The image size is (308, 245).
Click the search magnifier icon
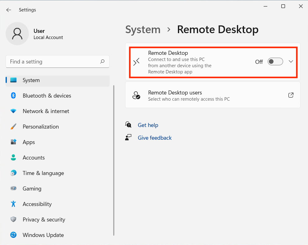pos(102,62)
